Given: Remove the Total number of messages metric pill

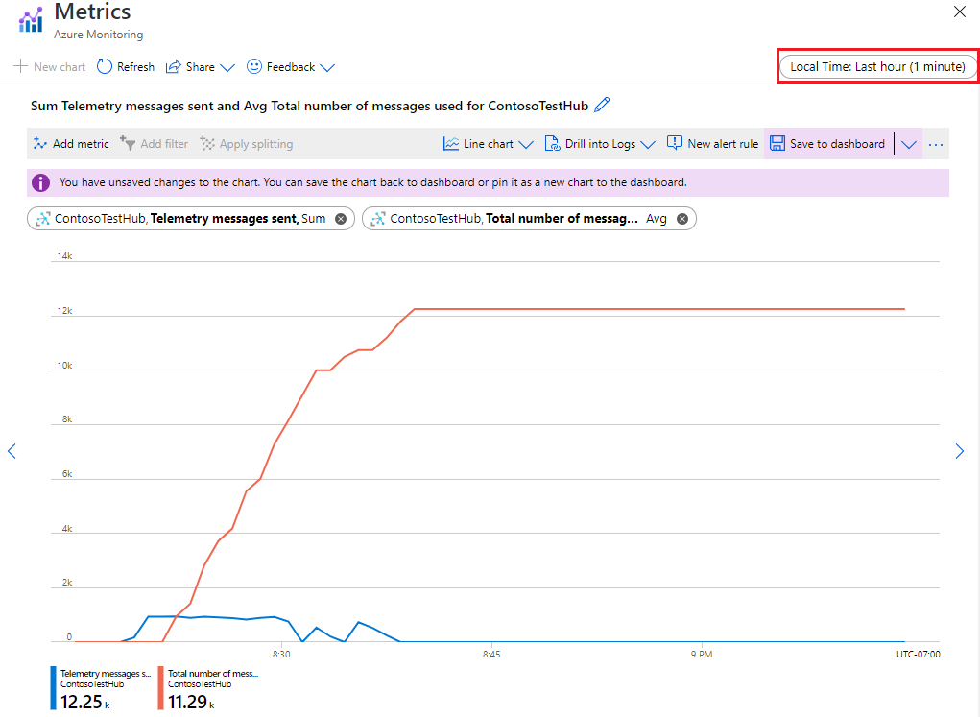Looking at the screenshot, I should pyautogui.click(x=682, y=218).
